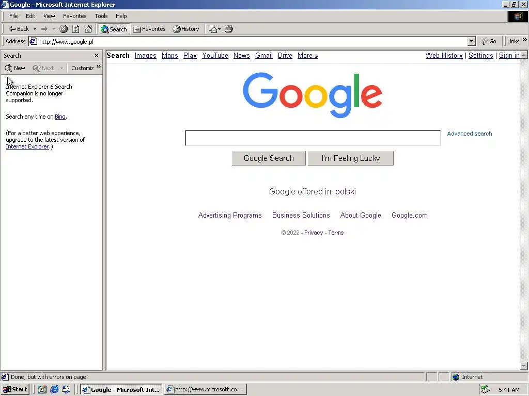Click the Edit page icon in toolbar
This screenshot has width=529, height=396.
[x=212, y=29]
